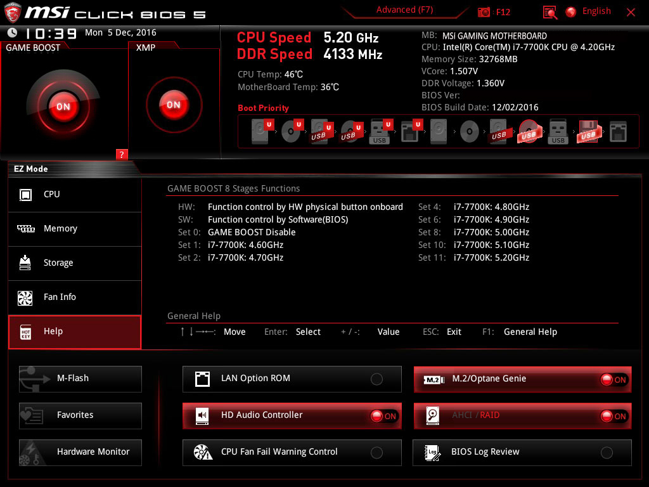
Task: Click the Intel Core i7-7700K CPU name line
Action: (518, 47)
